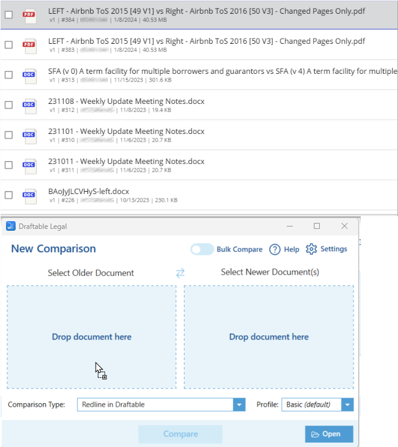The width and height of the screenshot is (398, 447).
Task: Click DOC icon of 231011 meeting notes
Action: click(29, 166)
